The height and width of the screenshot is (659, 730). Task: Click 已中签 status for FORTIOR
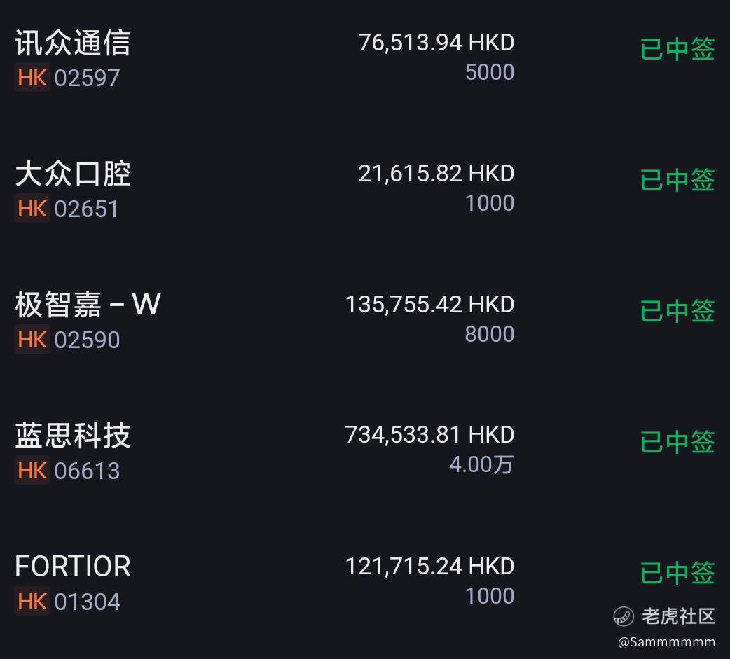click(677, 574)
